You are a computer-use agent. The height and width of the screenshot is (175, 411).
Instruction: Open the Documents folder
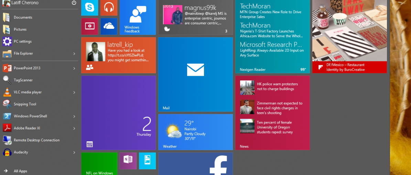pyautogui.click(x=40, y=17)
